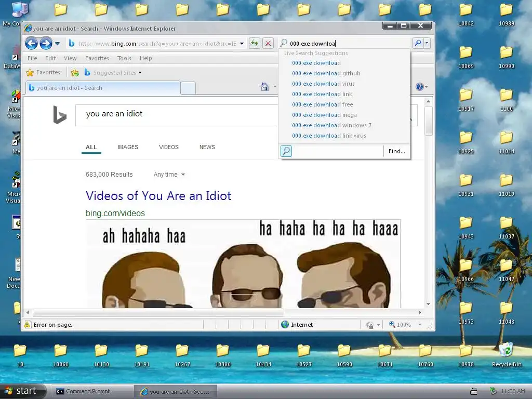This screenshot has height=399, width=532.
Task: Click the Find... button in suggestions panel
Action: click(396, 151)
